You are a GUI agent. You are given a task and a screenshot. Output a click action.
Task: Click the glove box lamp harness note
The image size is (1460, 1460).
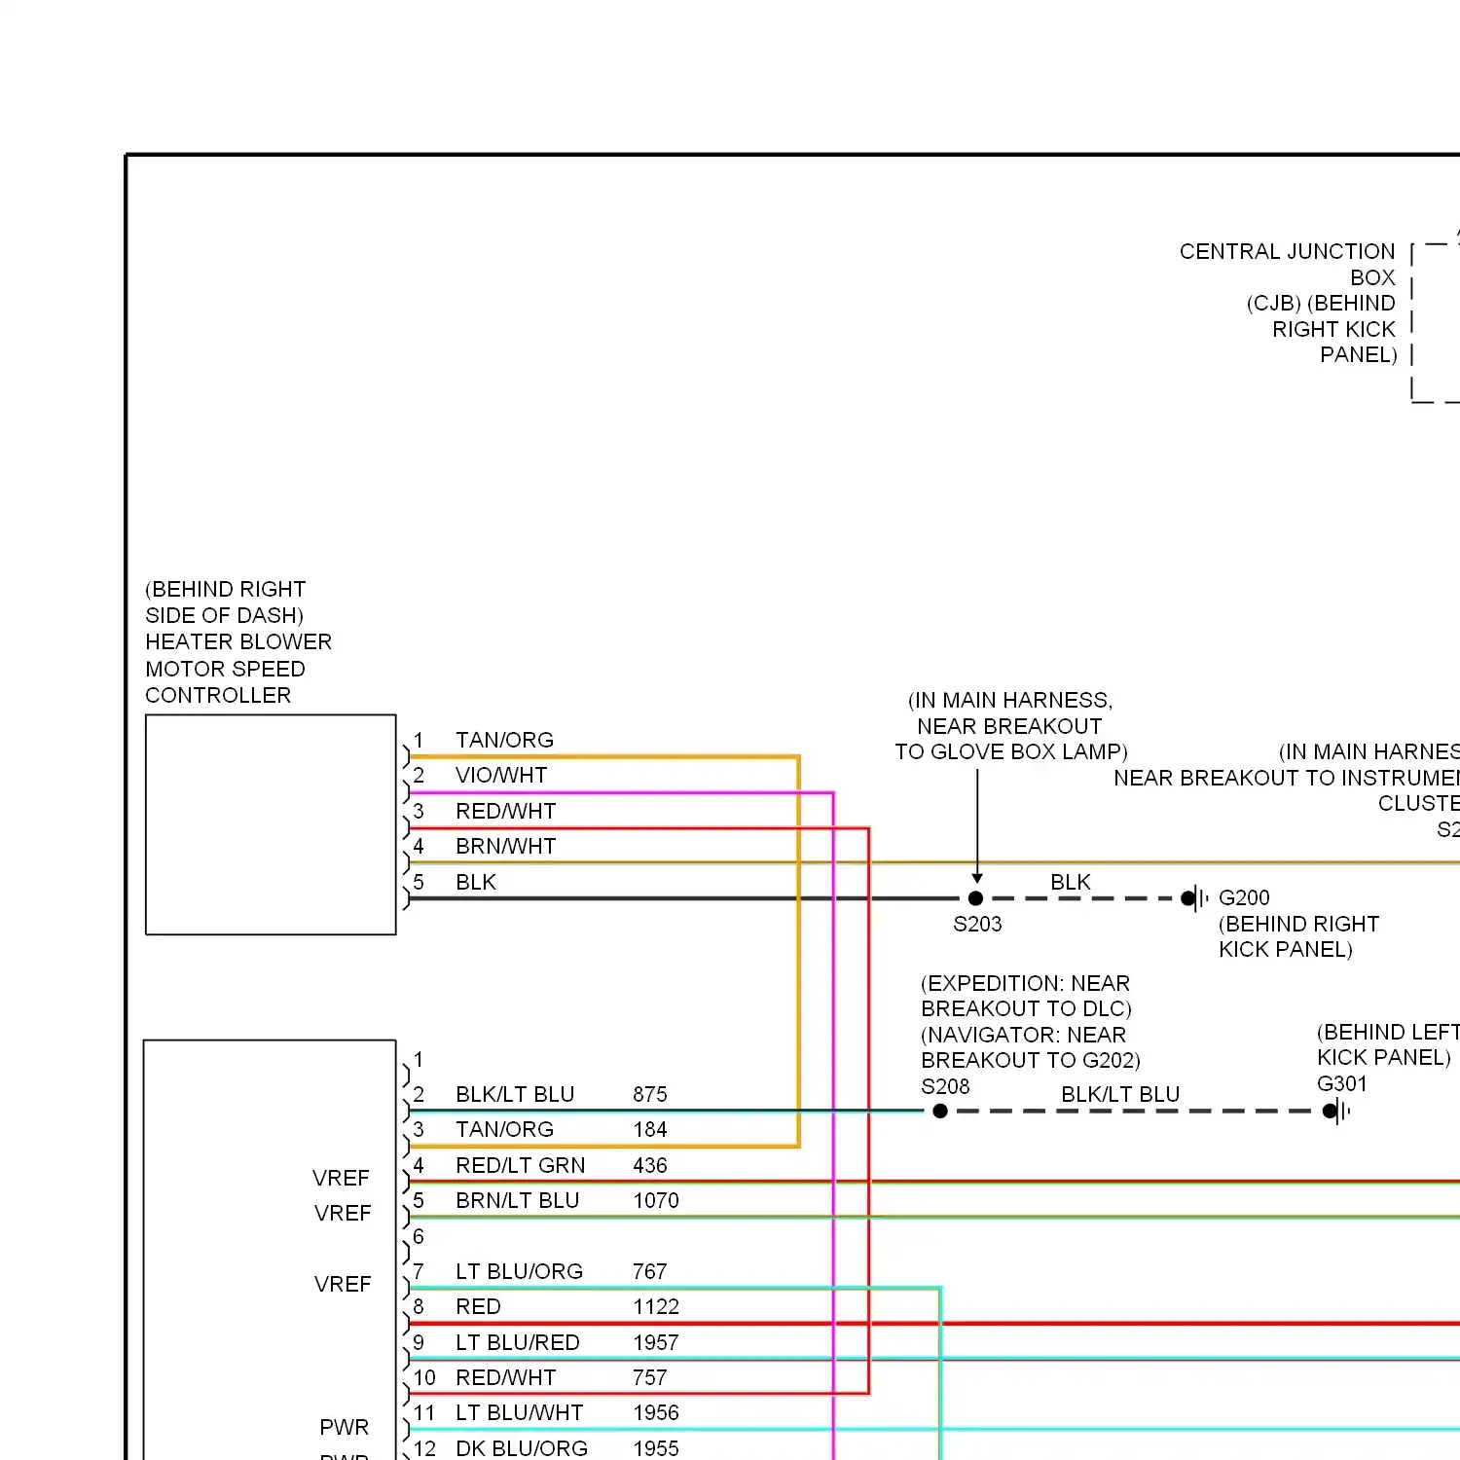1010,726
